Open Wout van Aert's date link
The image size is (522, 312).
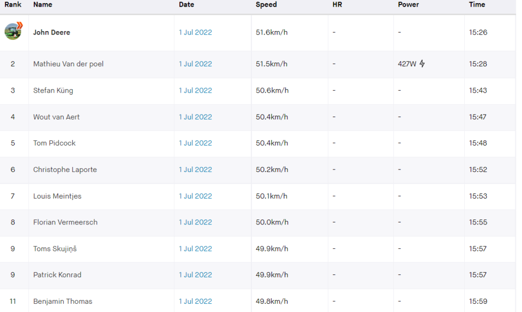click(x=195, y=117)
